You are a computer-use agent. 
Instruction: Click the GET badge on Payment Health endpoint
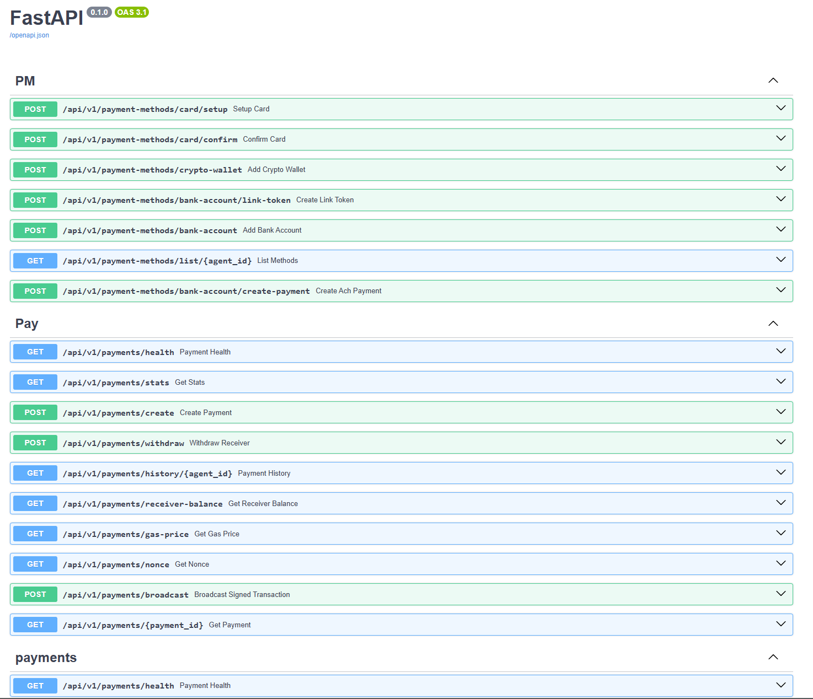pos(35,351)
